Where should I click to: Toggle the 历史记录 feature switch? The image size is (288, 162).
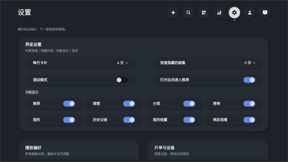pyautogui.click(x=129, y=120)
